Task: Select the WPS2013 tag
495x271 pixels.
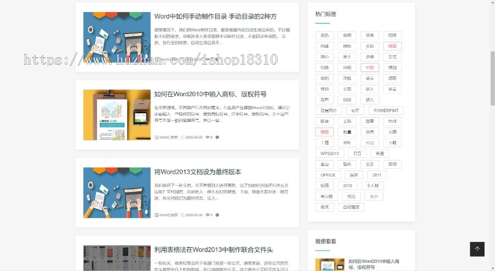Action: 330,153
